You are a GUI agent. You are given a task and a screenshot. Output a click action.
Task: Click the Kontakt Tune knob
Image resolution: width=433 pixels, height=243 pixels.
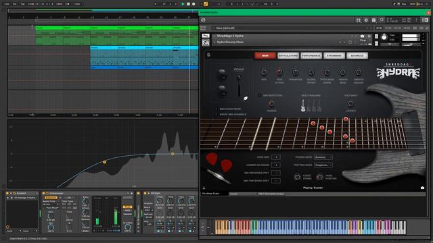(384, 38)
